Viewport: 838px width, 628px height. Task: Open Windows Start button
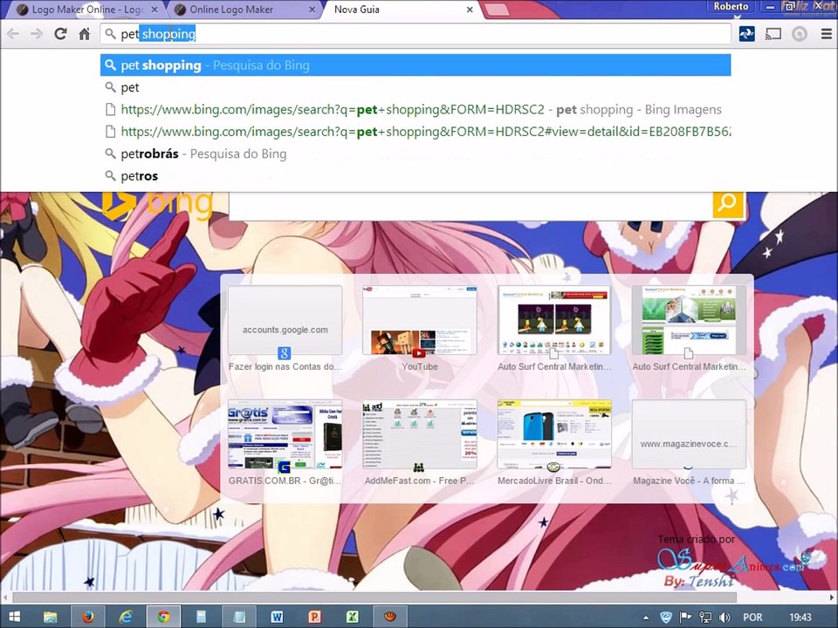click(15, 618)
